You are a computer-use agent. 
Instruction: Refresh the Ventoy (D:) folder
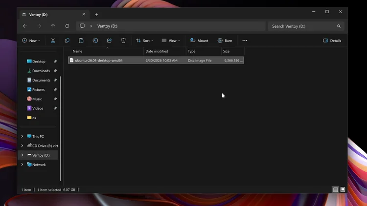point(67,26)
